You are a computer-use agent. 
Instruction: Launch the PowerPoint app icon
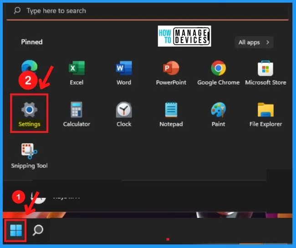pyautogui.click(x=171, y=68)
